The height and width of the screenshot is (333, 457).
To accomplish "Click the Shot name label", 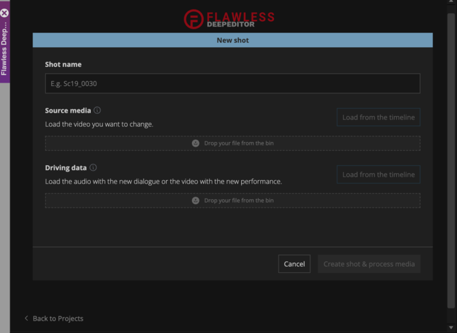I will [64, 64].
